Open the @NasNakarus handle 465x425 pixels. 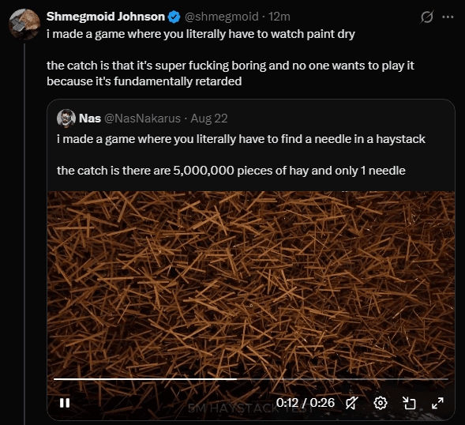pos(142,118)
